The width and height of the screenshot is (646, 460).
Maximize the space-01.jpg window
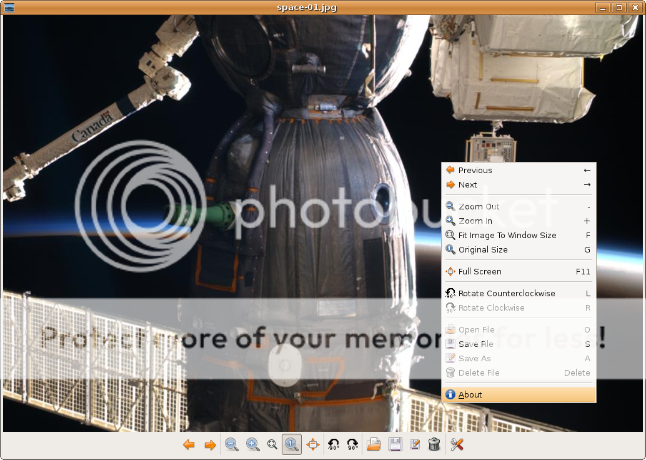pyautogui.click(x=619, y=7)
